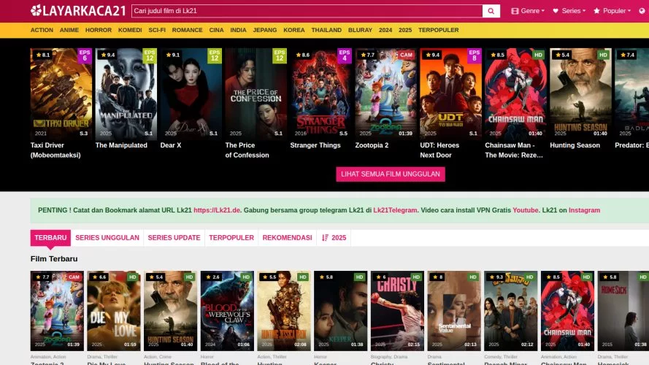Image resolution: width=649 pixels, height=365 pixels.
Task: Focus the film title search field
Action: [307, 11]
